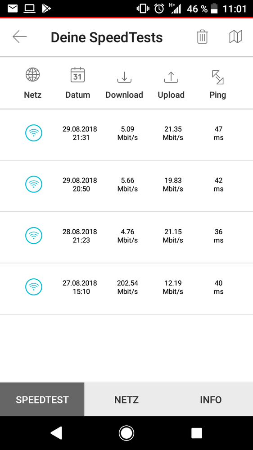Image resolution: width=253 pixels, height=450 pixels.
Task: Select the SPEEDTEST tab
Action: tap(42, 400)
